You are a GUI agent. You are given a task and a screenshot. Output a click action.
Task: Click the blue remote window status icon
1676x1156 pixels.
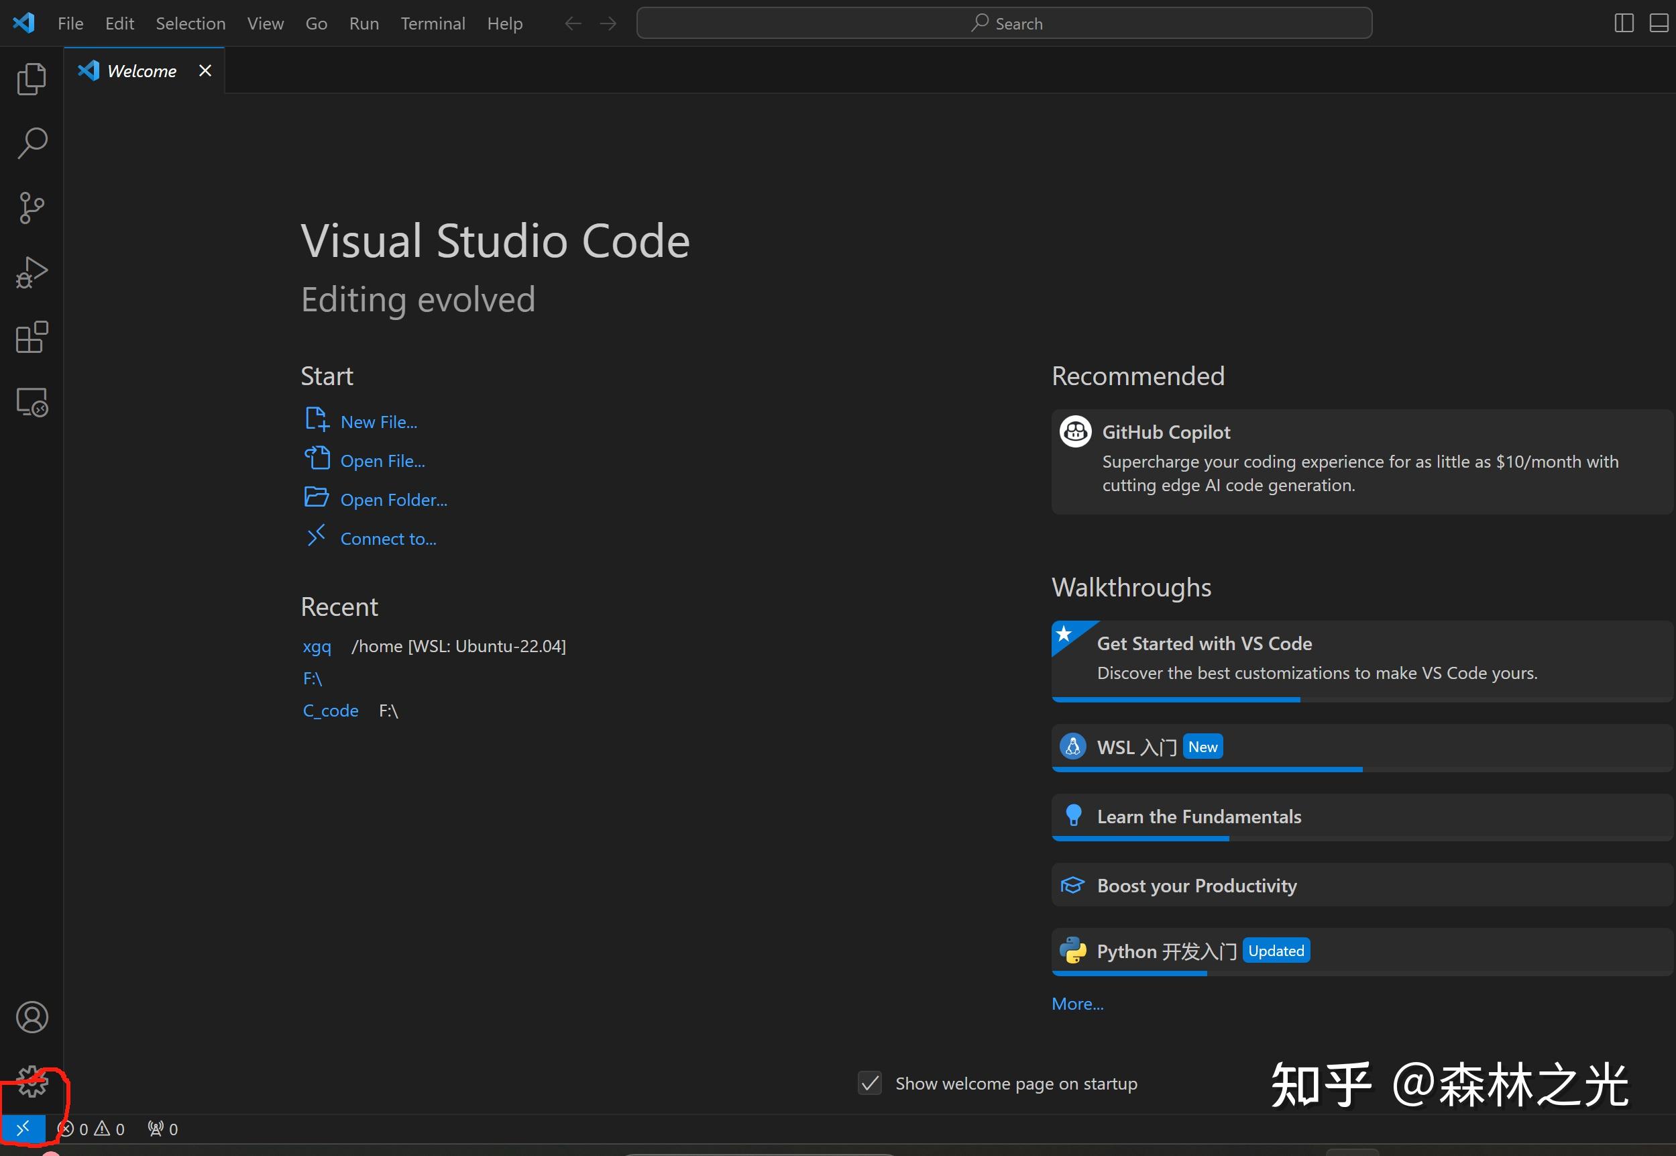coord(22,1128)
